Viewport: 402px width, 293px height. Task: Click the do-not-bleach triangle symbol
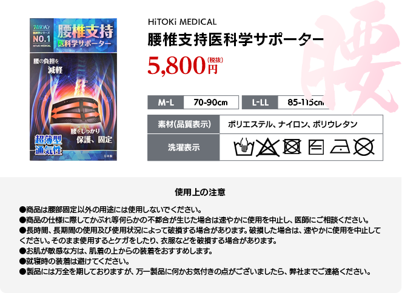267,147
